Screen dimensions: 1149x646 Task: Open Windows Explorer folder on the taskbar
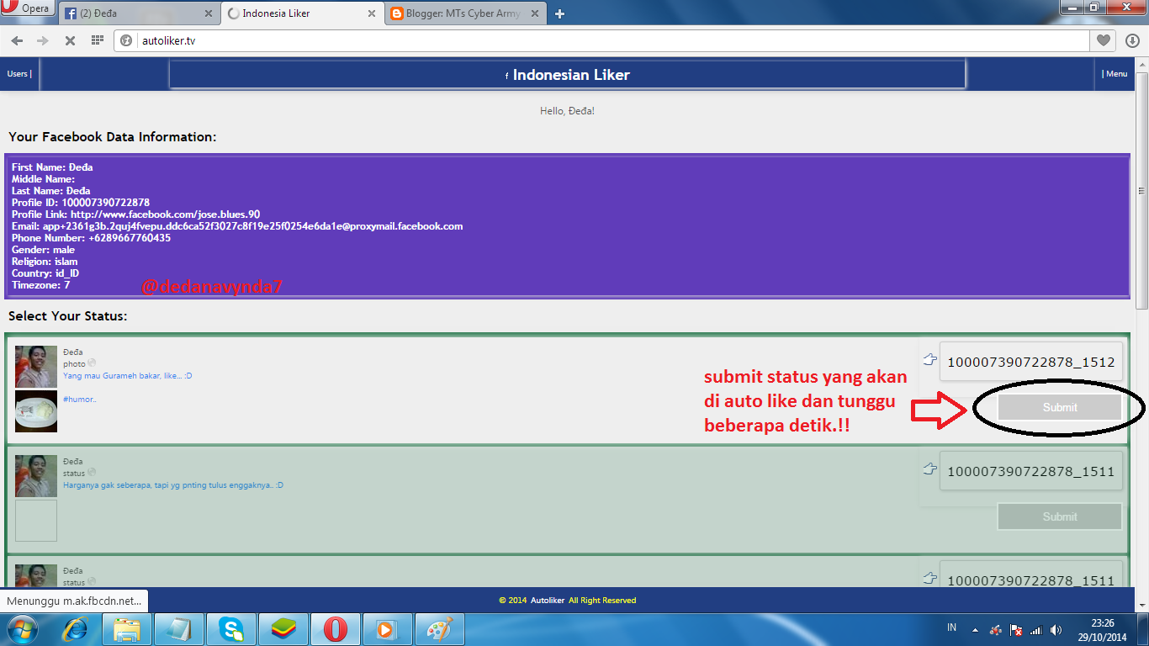[x=127, y=629]
